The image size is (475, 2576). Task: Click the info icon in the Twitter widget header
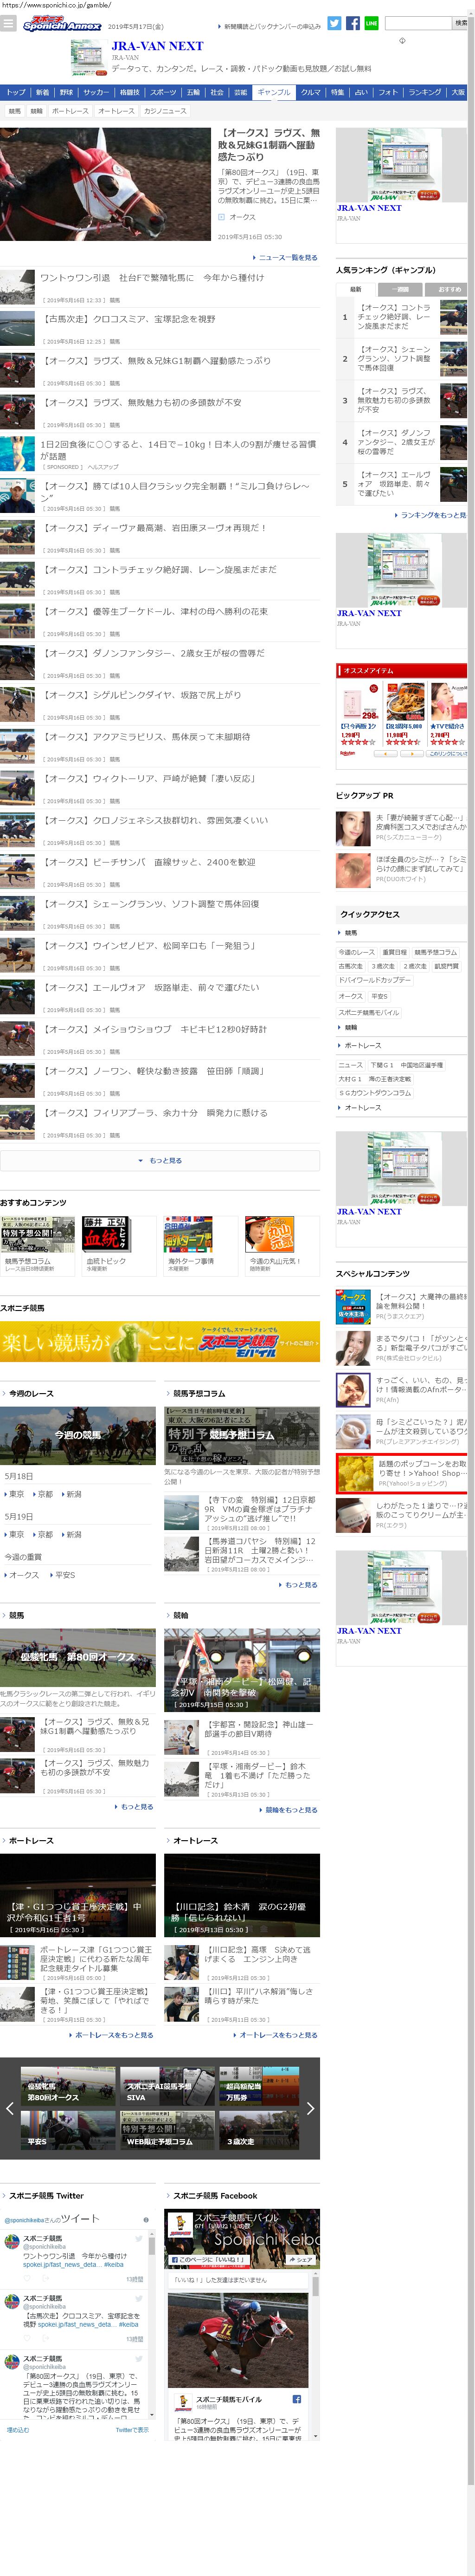pyautogui.click(x=146, y=2220)
